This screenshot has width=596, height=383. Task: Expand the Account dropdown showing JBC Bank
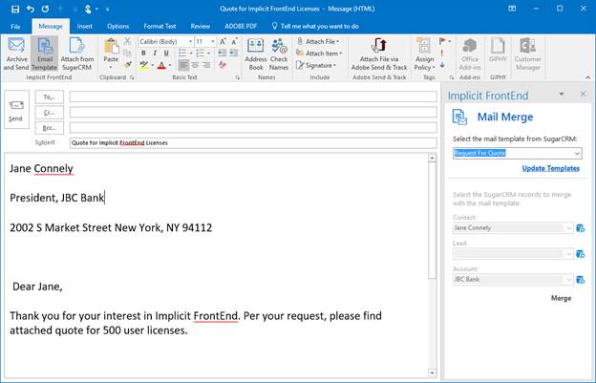pyautogui.click(x=570, y=279)
